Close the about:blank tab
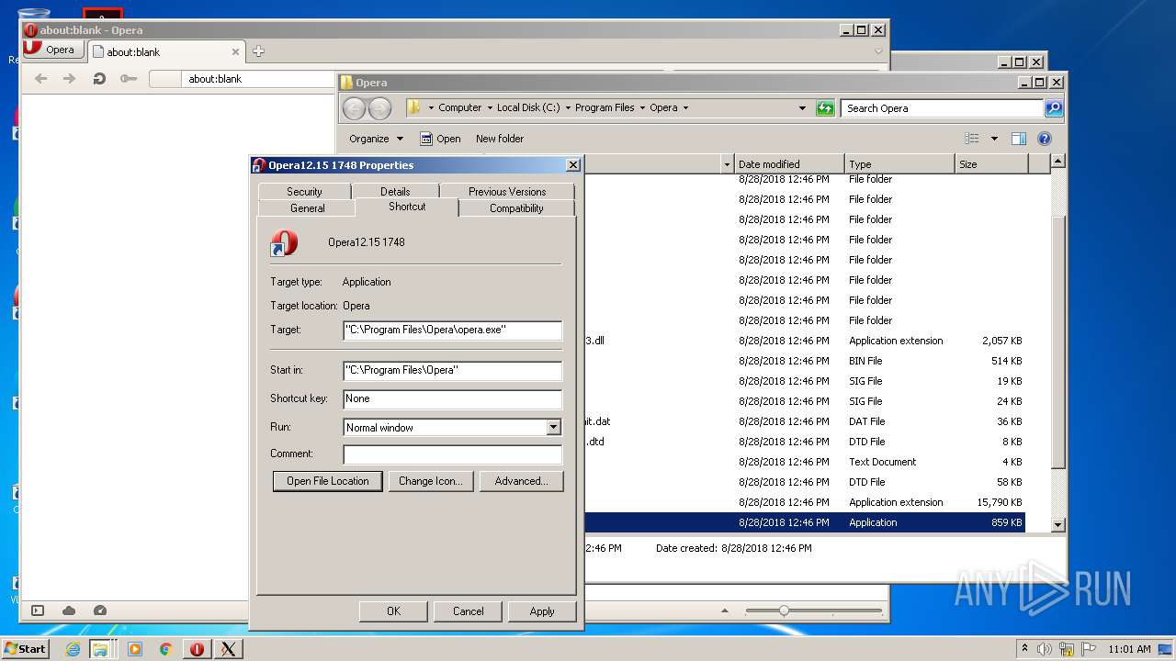 click(x=235, y=52)
